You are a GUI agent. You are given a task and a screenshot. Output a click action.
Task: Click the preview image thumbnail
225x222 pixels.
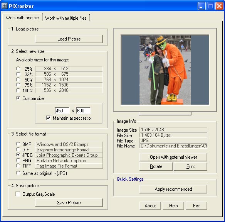pos(165,70)
